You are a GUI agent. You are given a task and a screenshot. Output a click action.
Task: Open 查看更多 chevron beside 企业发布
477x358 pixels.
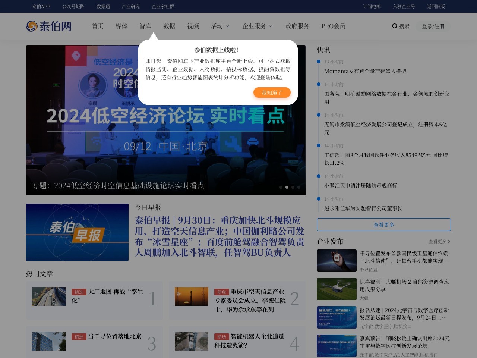coord(449,242)
